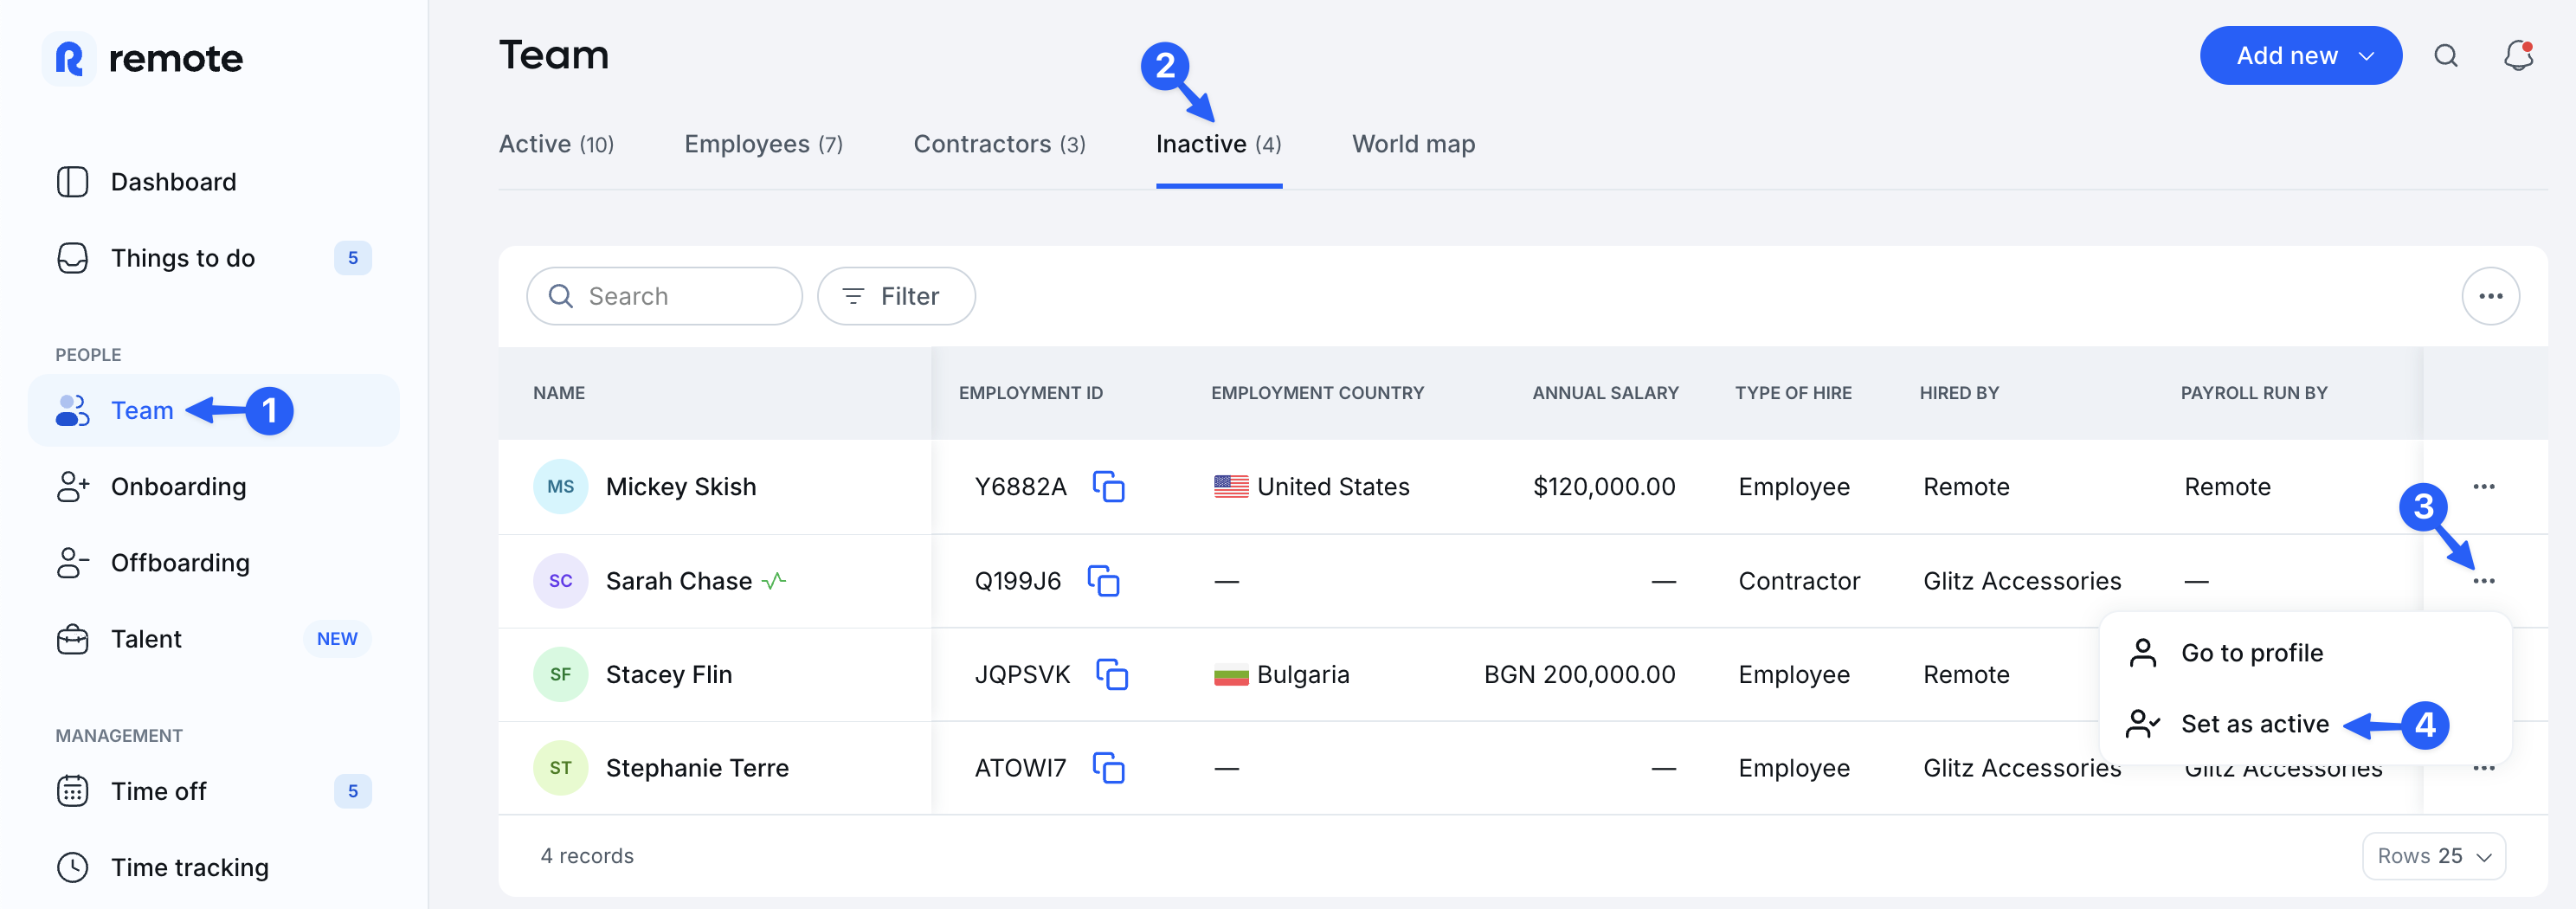2576x909 pixels.
Task: Click the SF avatar for Stacey Flin
Action: 560,674
